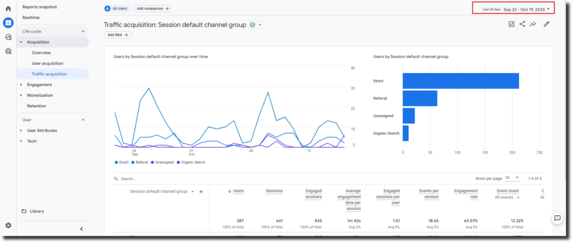
Task: Select the Reports icon in left rail
Action: (8, 23)
